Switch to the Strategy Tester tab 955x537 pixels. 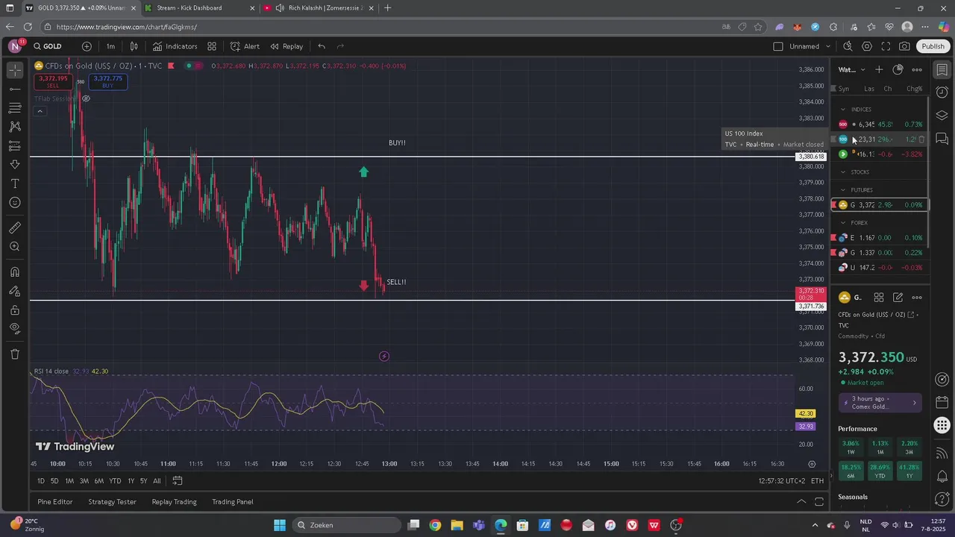pyautogui.click(x=112, y=502)
